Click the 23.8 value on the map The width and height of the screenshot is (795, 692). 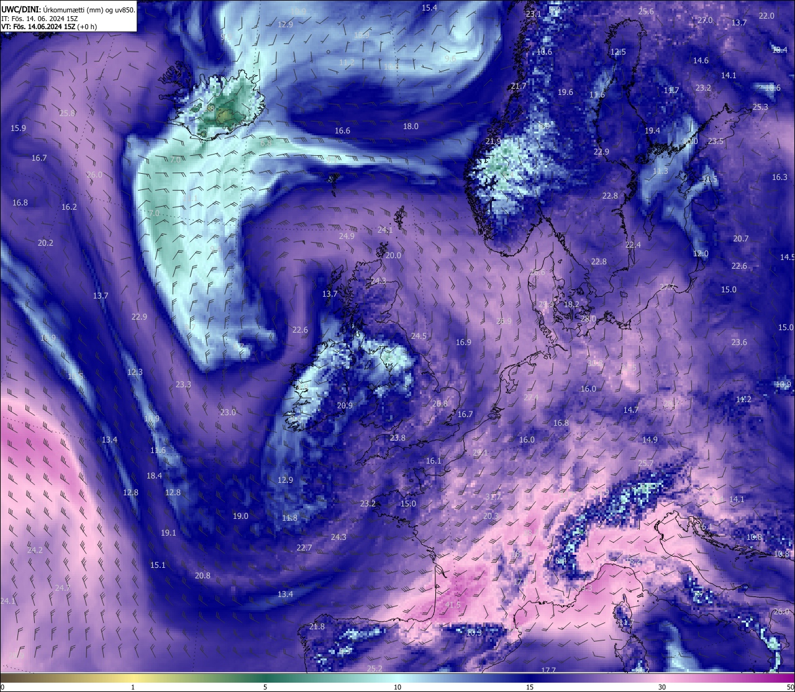397,438
